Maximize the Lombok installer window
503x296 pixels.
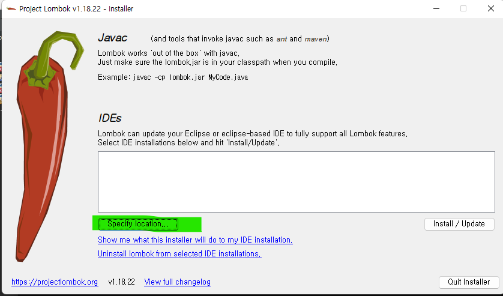(463, 8)
